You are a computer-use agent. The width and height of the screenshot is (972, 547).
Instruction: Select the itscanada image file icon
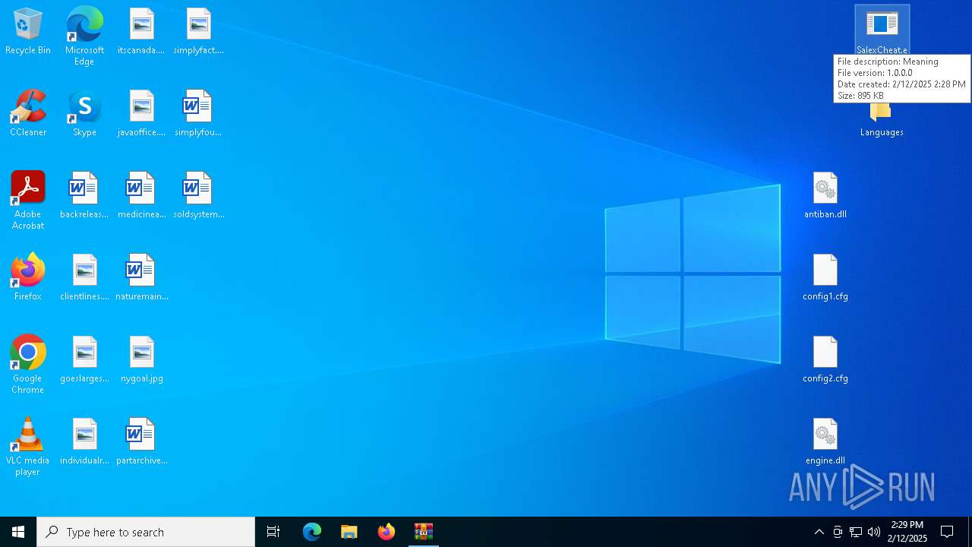coord(141,32)
